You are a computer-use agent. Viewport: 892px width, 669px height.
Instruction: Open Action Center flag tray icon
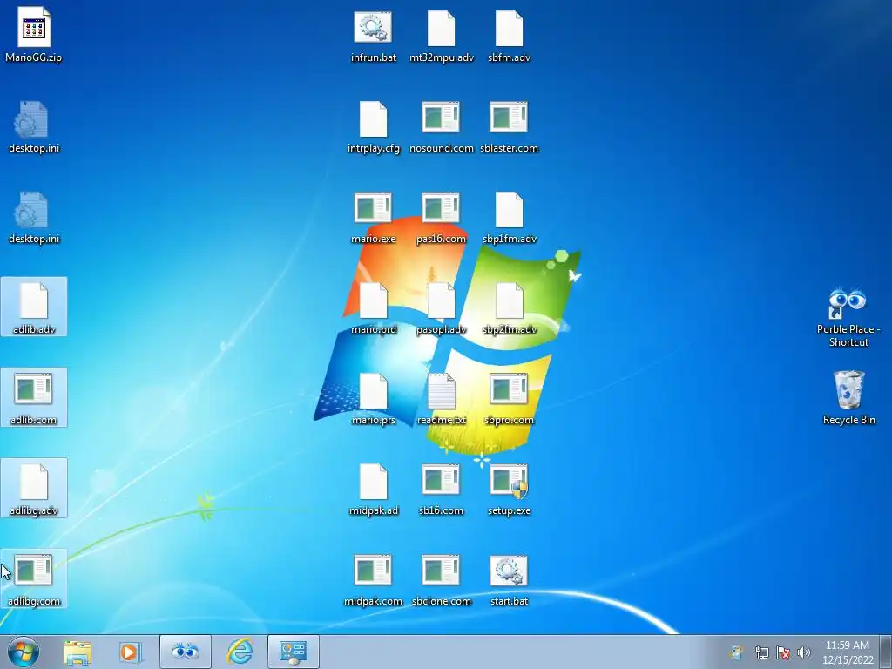click(x=783, y=652)
